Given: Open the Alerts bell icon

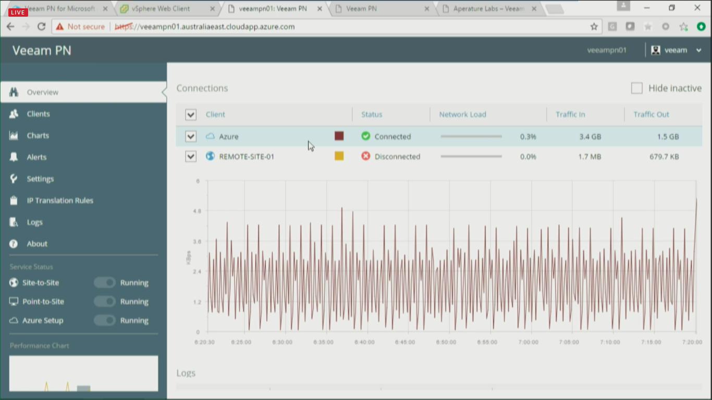Looking at the screenshot, I should [14, 157].
